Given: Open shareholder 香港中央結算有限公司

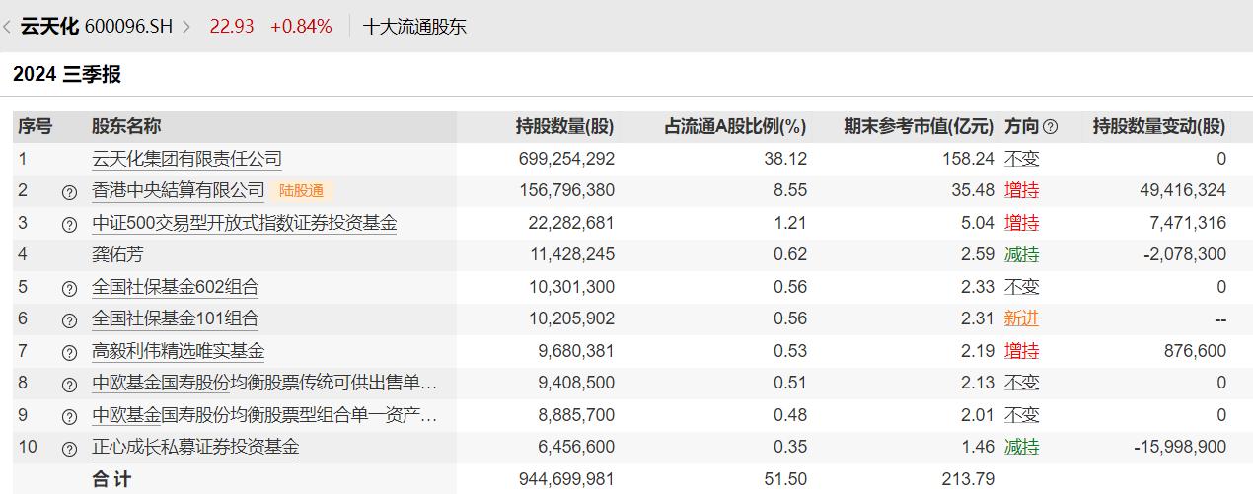Looking at the screenshot, I should (179, 190).
